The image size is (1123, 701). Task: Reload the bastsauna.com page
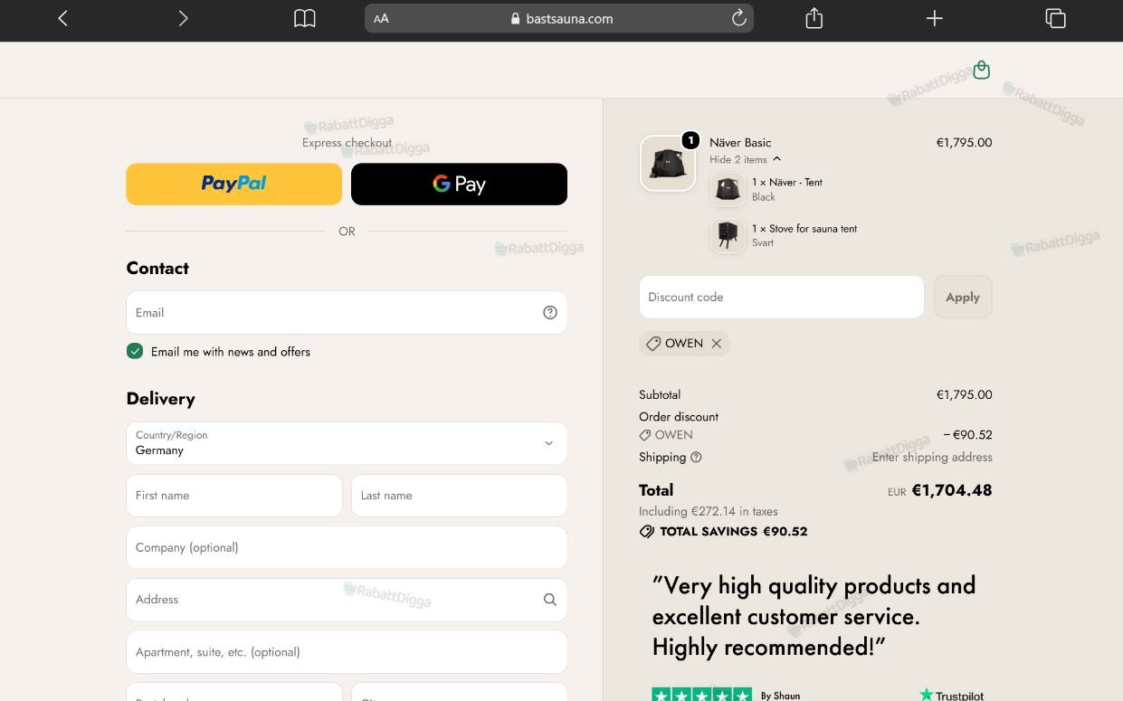coord(738,18)
